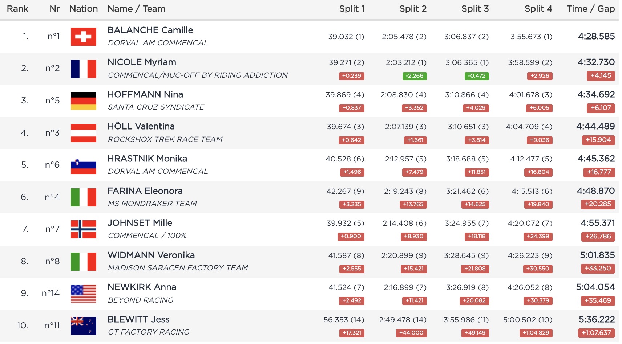Image resolution: width=622 pixels, height=344 pixels.
Task: Open the SANTA CRUZ SYNDICATE team name
Action: click(156, 107)
